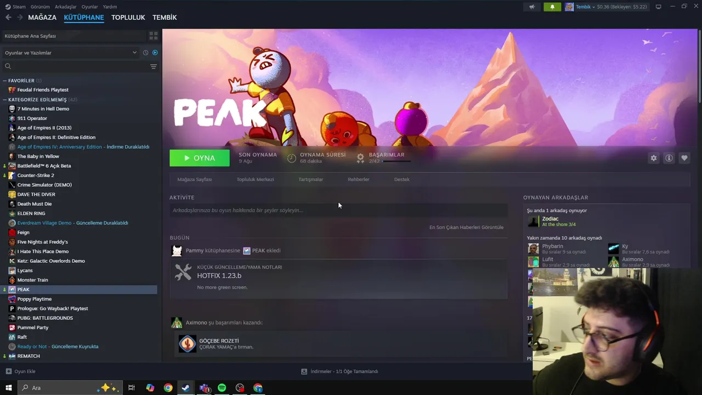Collapse the FAVORİLER category

(5, 81)
